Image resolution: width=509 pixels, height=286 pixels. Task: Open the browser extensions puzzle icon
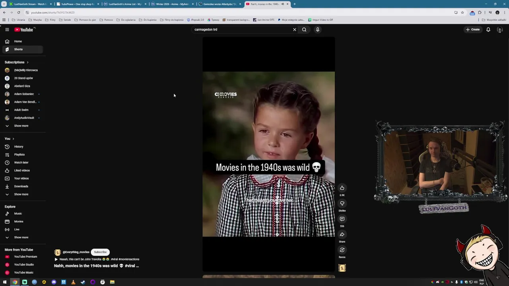point(480,12)
